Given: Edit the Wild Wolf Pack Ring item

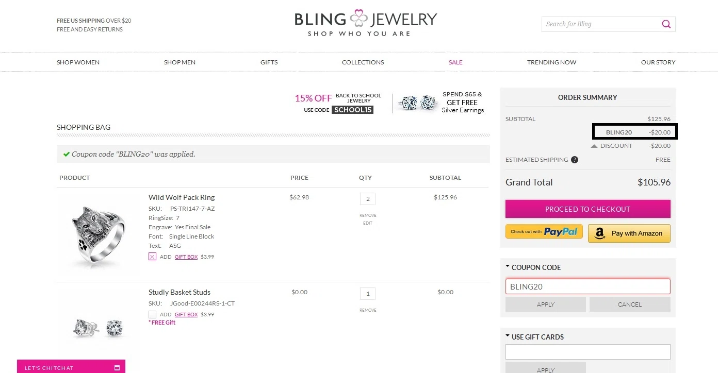Looking at the screenshot, I should [368, 223].
